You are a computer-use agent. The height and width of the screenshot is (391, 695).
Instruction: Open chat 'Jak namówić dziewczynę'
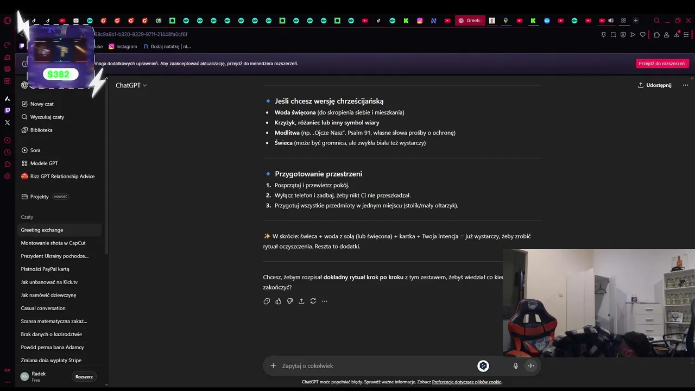coord(60,295)
